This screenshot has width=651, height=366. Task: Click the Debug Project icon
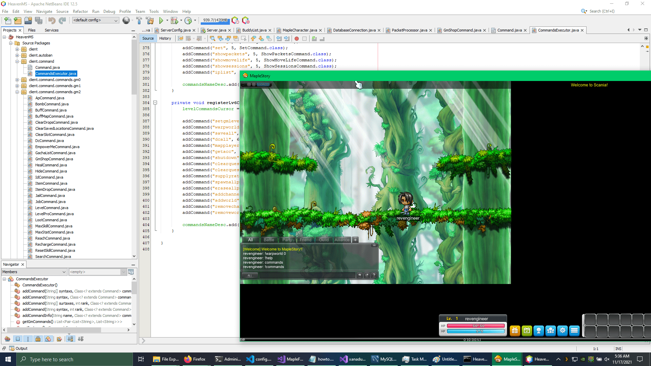(174, 21)
